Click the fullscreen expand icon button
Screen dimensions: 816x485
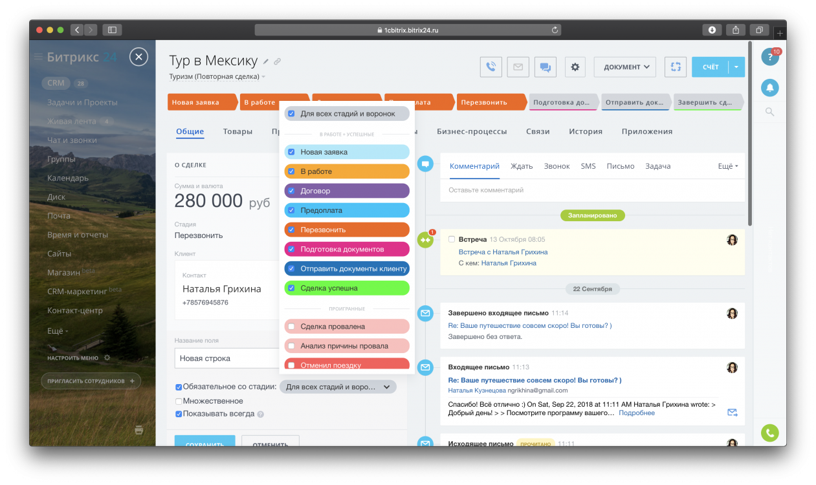click(676, 67)
